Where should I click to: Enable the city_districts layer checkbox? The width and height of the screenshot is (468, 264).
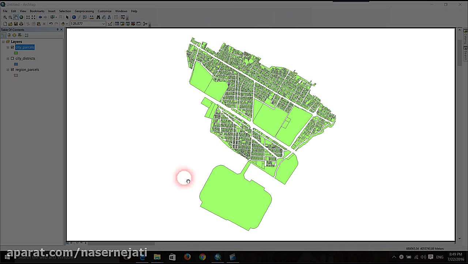click(x=12, y=58)
